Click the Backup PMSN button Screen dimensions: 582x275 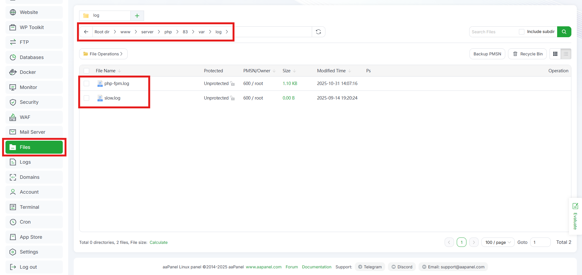[487, 54]
